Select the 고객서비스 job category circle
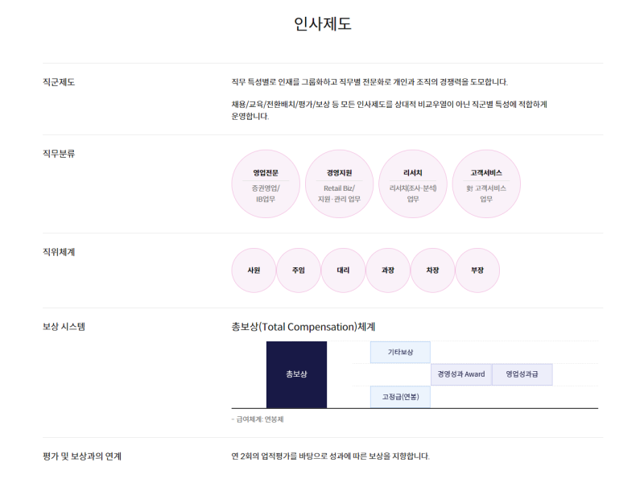 486,184
